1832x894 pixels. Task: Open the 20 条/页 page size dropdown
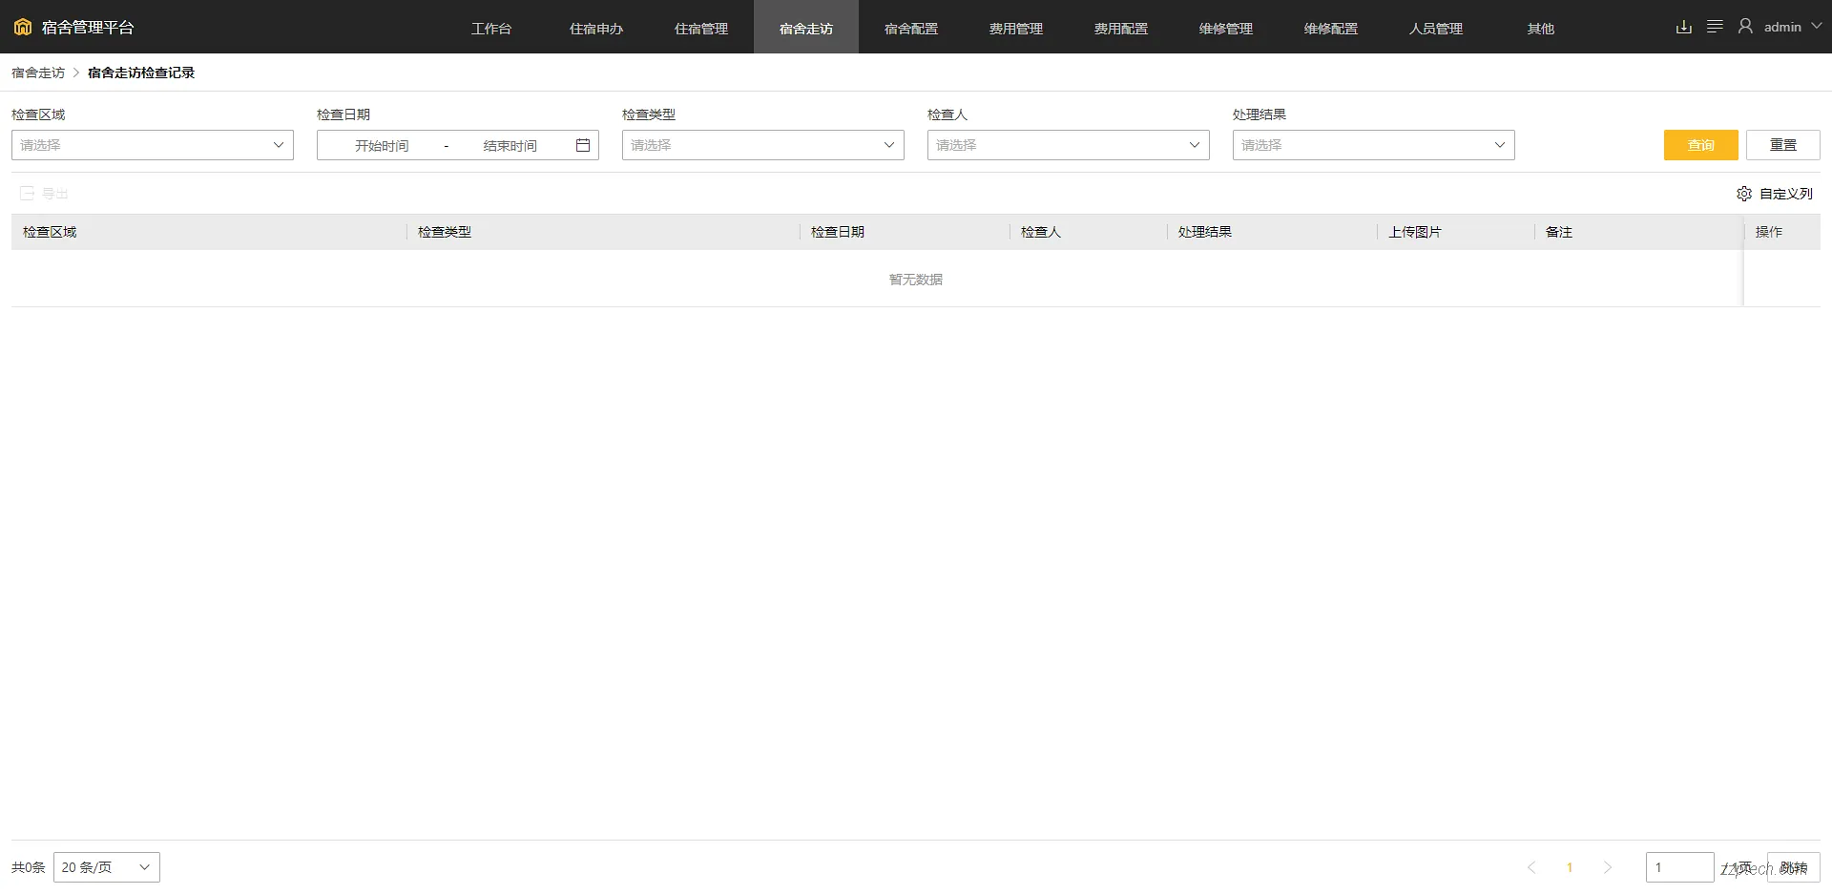[x=106, y=867]
